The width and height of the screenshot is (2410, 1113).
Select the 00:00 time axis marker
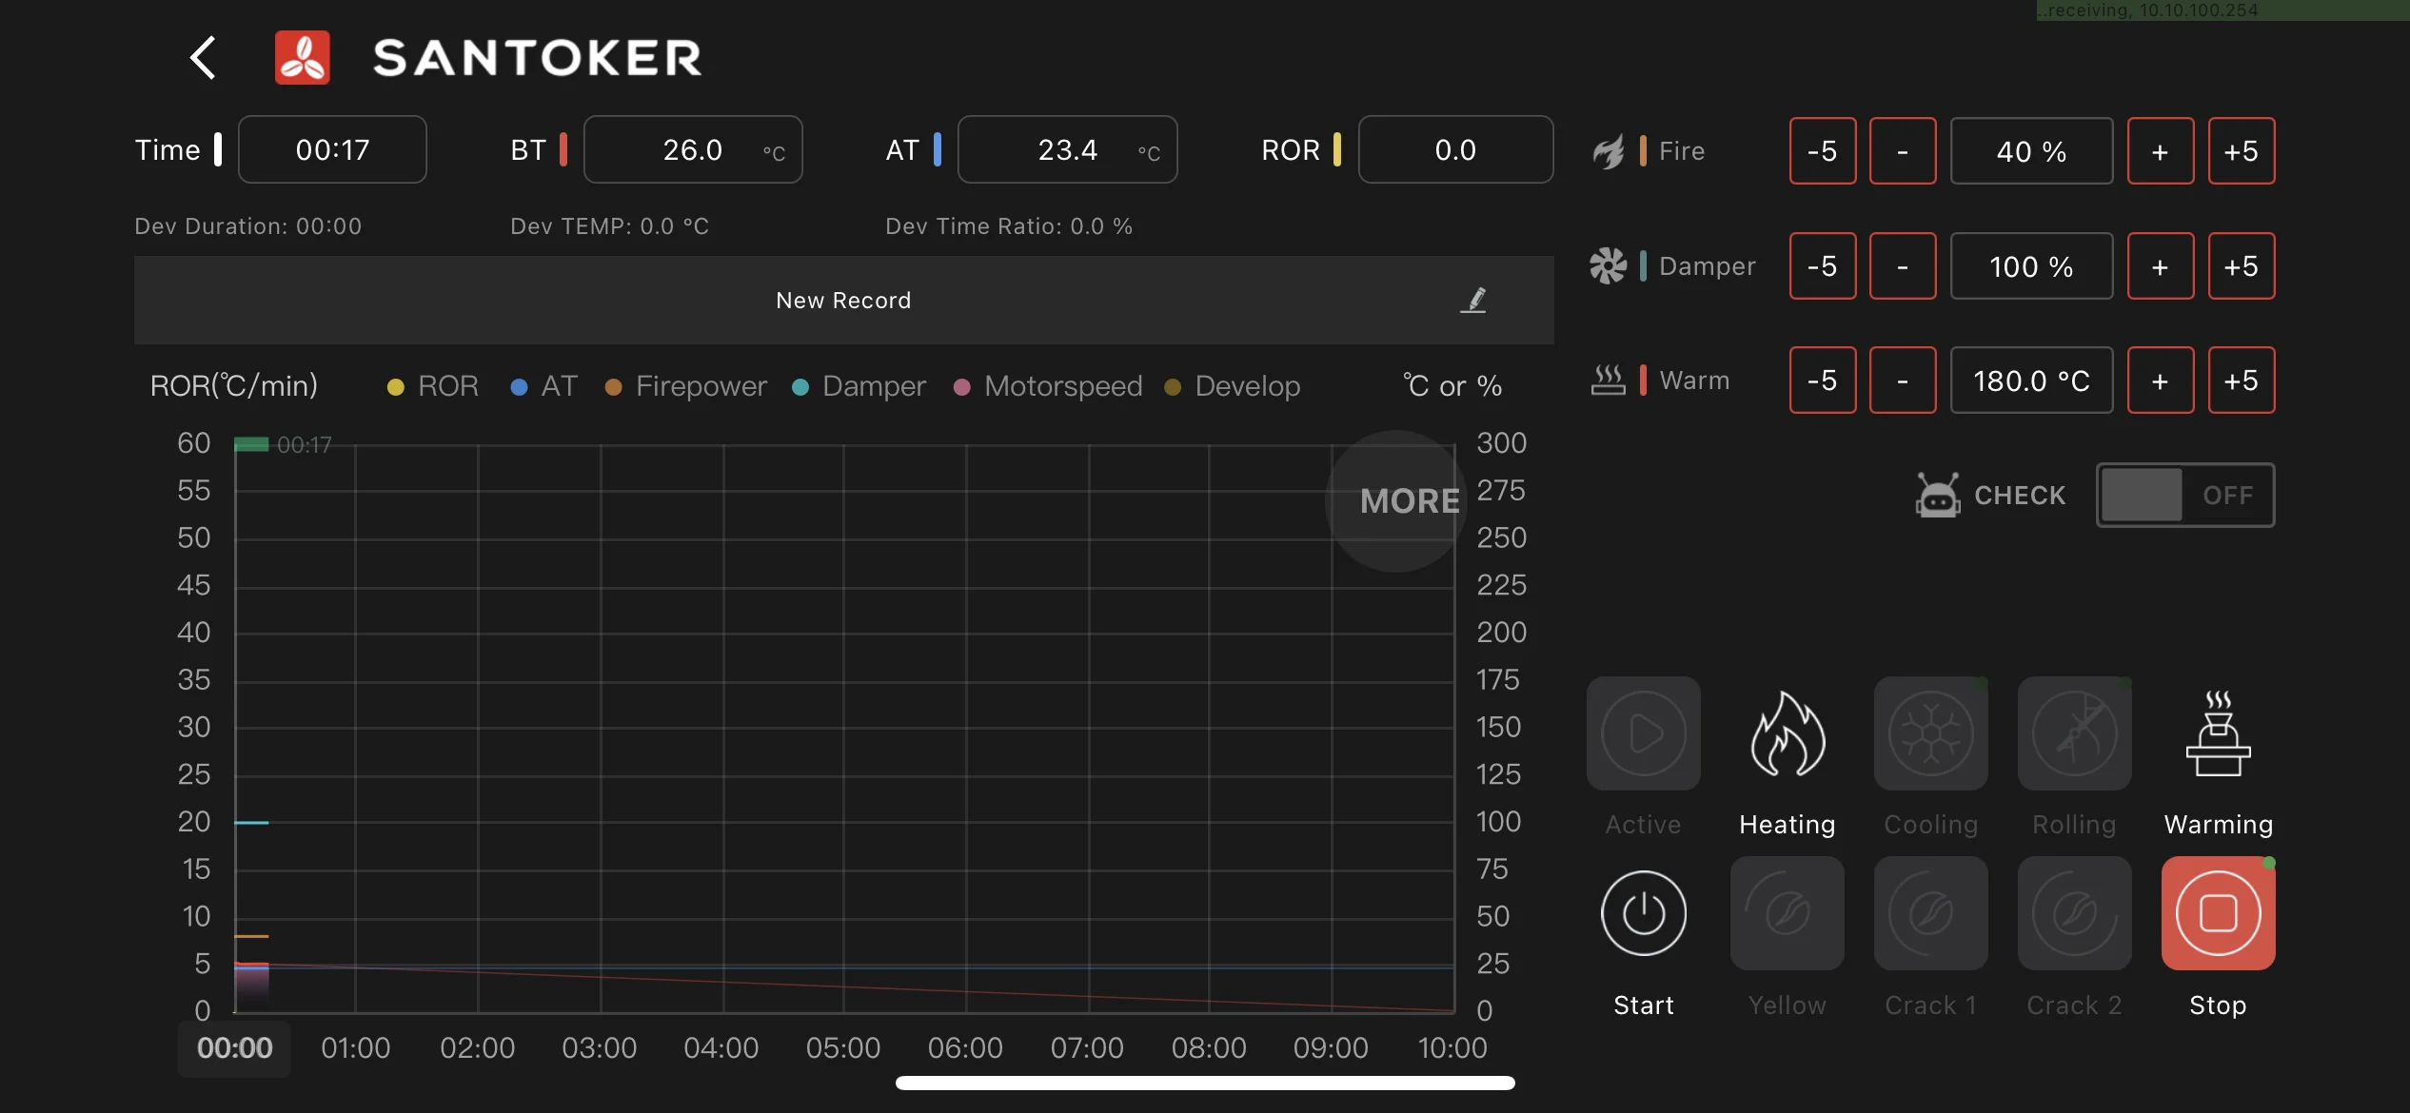234,1048
